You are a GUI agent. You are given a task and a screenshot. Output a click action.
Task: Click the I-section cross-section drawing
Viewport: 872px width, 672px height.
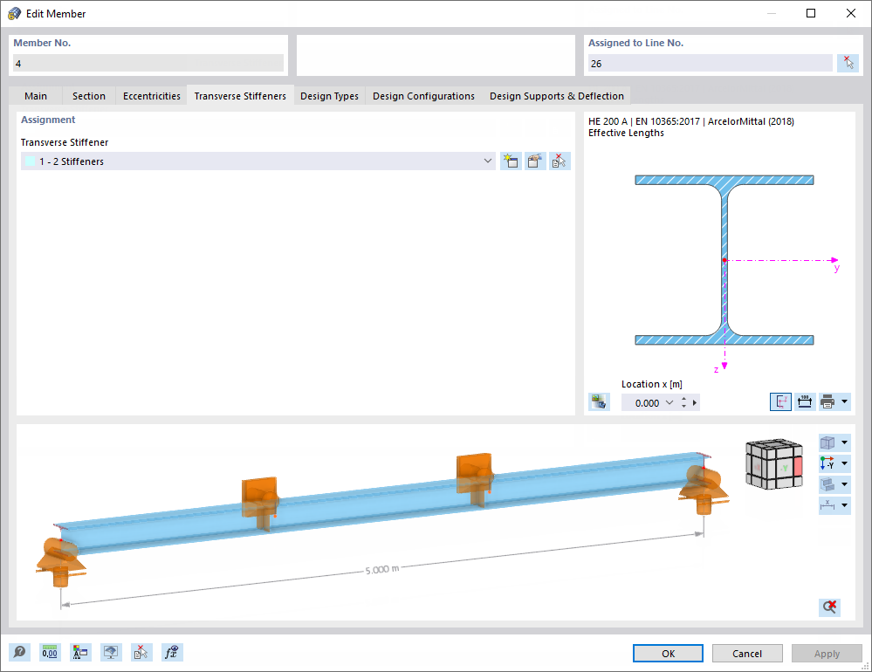click(x=724, y=260)
